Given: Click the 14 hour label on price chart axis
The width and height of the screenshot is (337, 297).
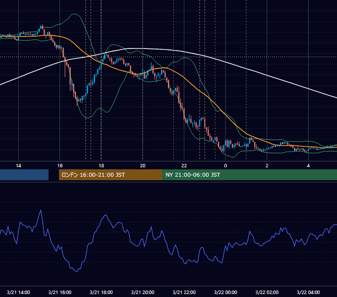Looking at the screenshot, I should pos(18,166).
